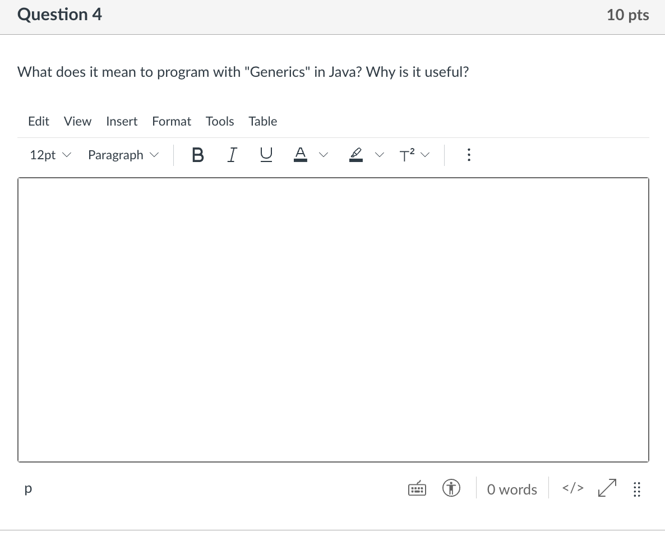This screenshot has height=536, width=665.
Task: Show more toolbar options
Action: [x=469, y=155]
